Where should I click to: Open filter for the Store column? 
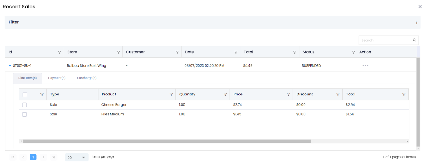pos(118,52)
